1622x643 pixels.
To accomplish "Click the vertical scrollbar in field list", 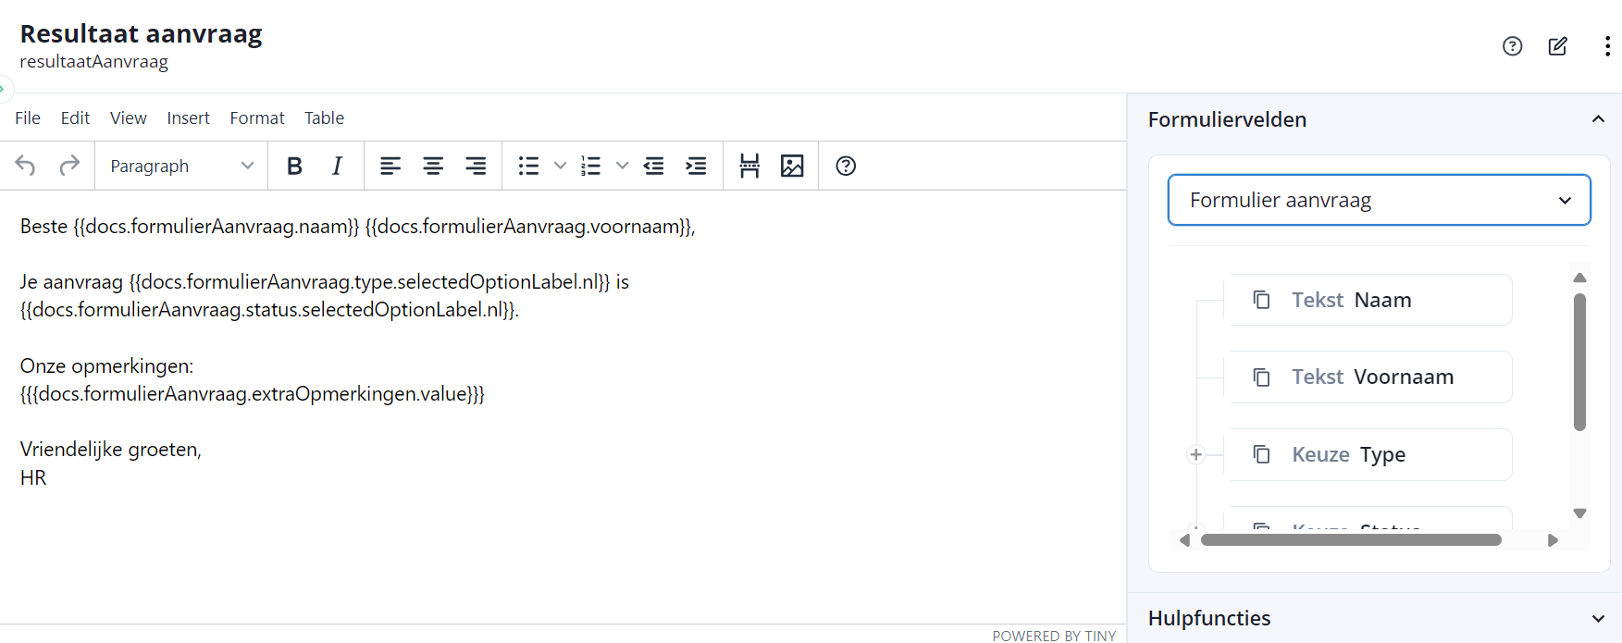I will (x=1579, y=362).
